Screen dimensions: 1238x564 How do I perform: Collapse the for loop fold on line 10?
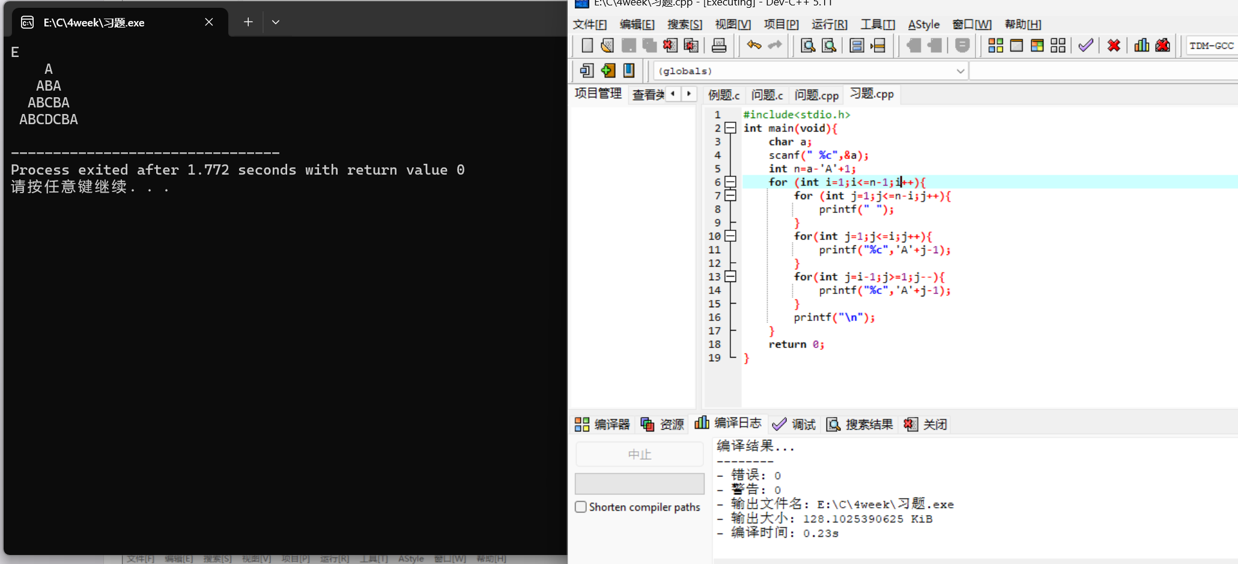pos(730,236)
